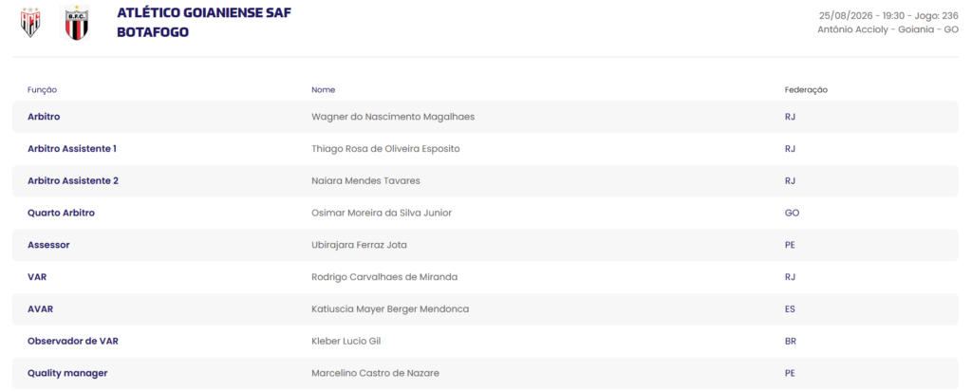
Task: Select name Katiuscia Mayer Berger Mendonca
Action: [x=390, y=308]
